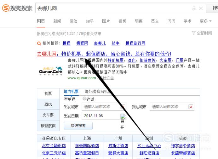
Task: Open the calendar icon beside 出发日期
Action: point(123,116)
